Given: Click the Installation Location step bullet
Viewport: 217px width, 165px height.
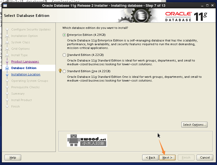Looking at the screenshot, I should (7, 74).
